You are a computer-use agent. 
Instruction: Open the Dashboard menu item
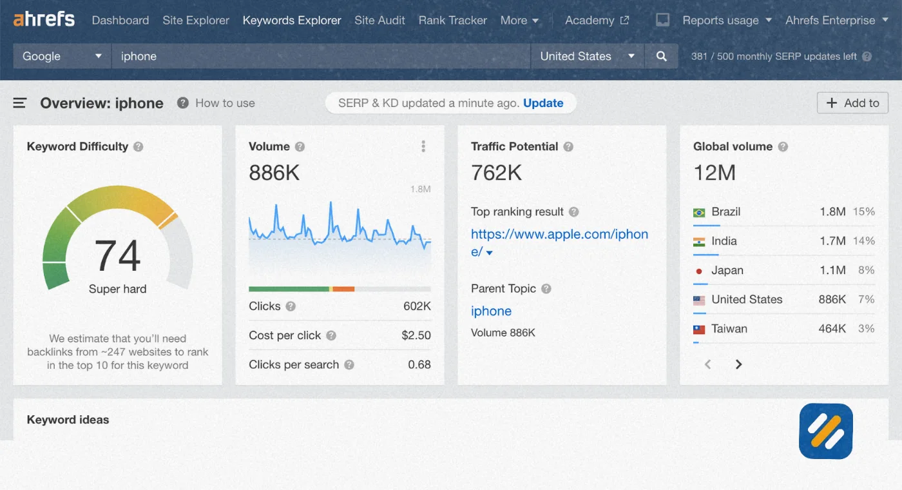tap(120, 20)
